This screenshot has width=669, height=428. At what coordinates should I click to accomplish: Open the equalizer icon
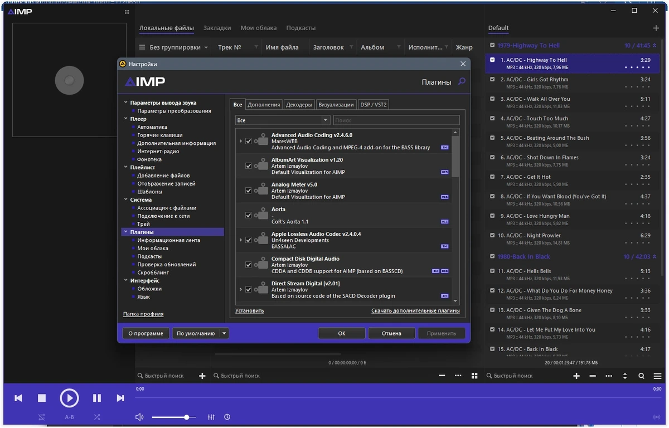point(211,417)
